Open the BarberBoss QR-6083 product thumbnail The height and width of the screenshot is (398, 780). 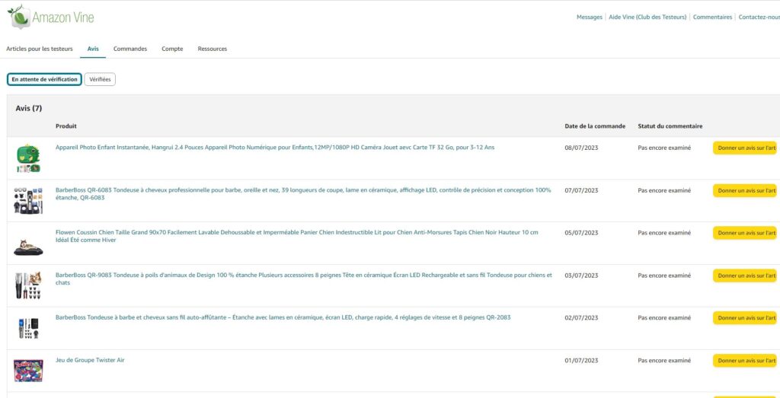28,201
